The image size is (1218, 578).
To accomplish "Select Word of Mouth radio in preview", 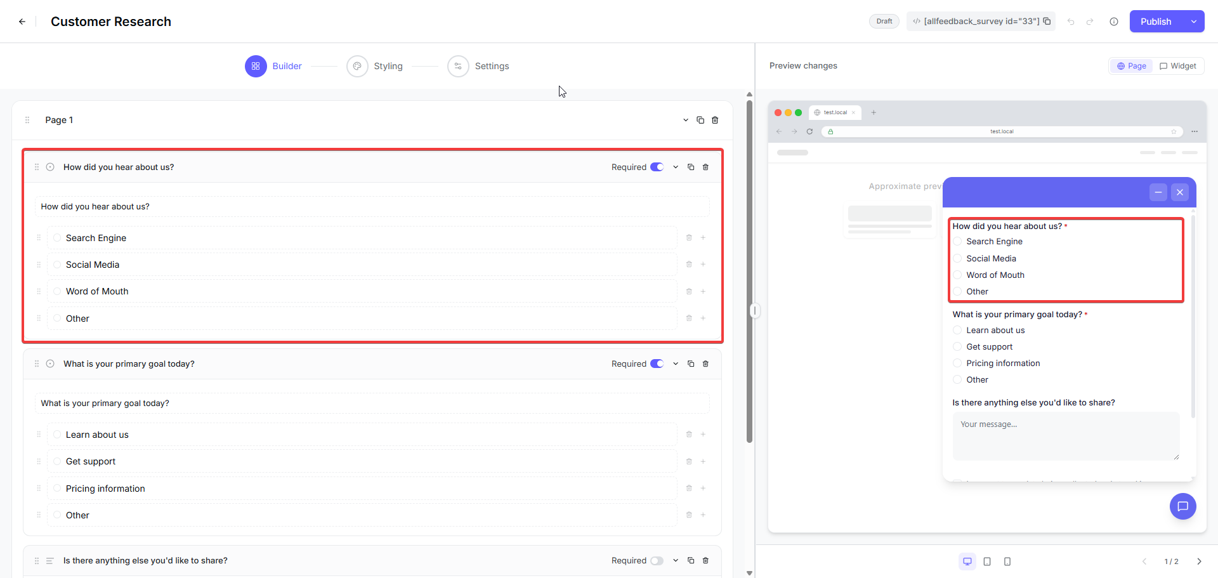I will coord(957,275).
